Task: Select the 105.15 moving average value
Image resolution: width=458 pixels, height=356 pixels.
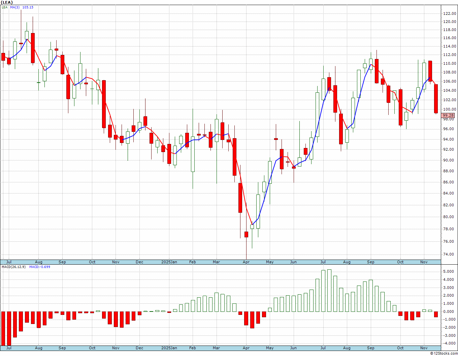Action: pos(27,7)
